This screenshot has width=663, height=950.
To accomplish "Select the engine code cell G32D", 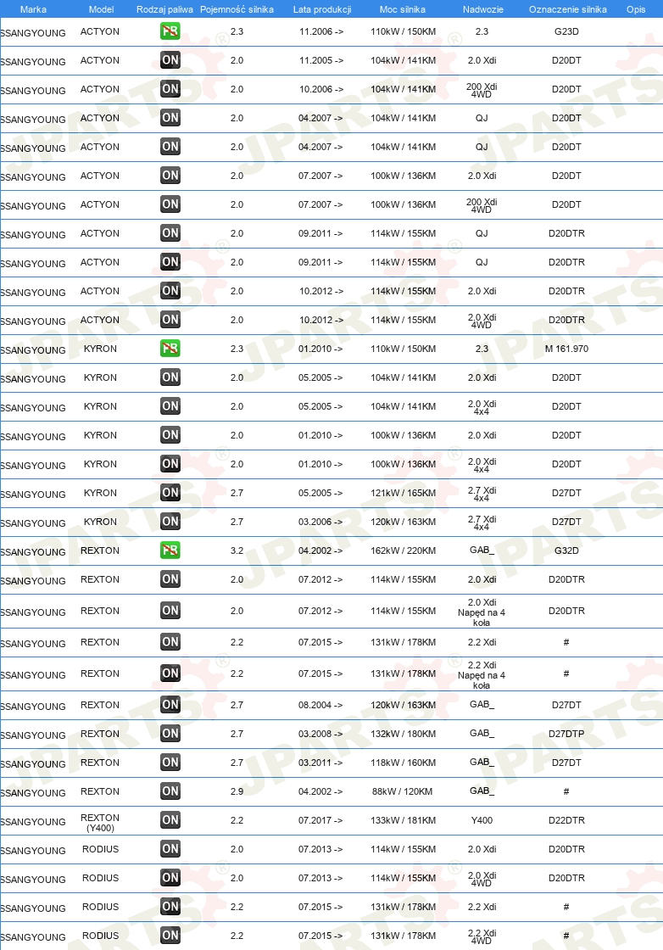I will [566, 550].
